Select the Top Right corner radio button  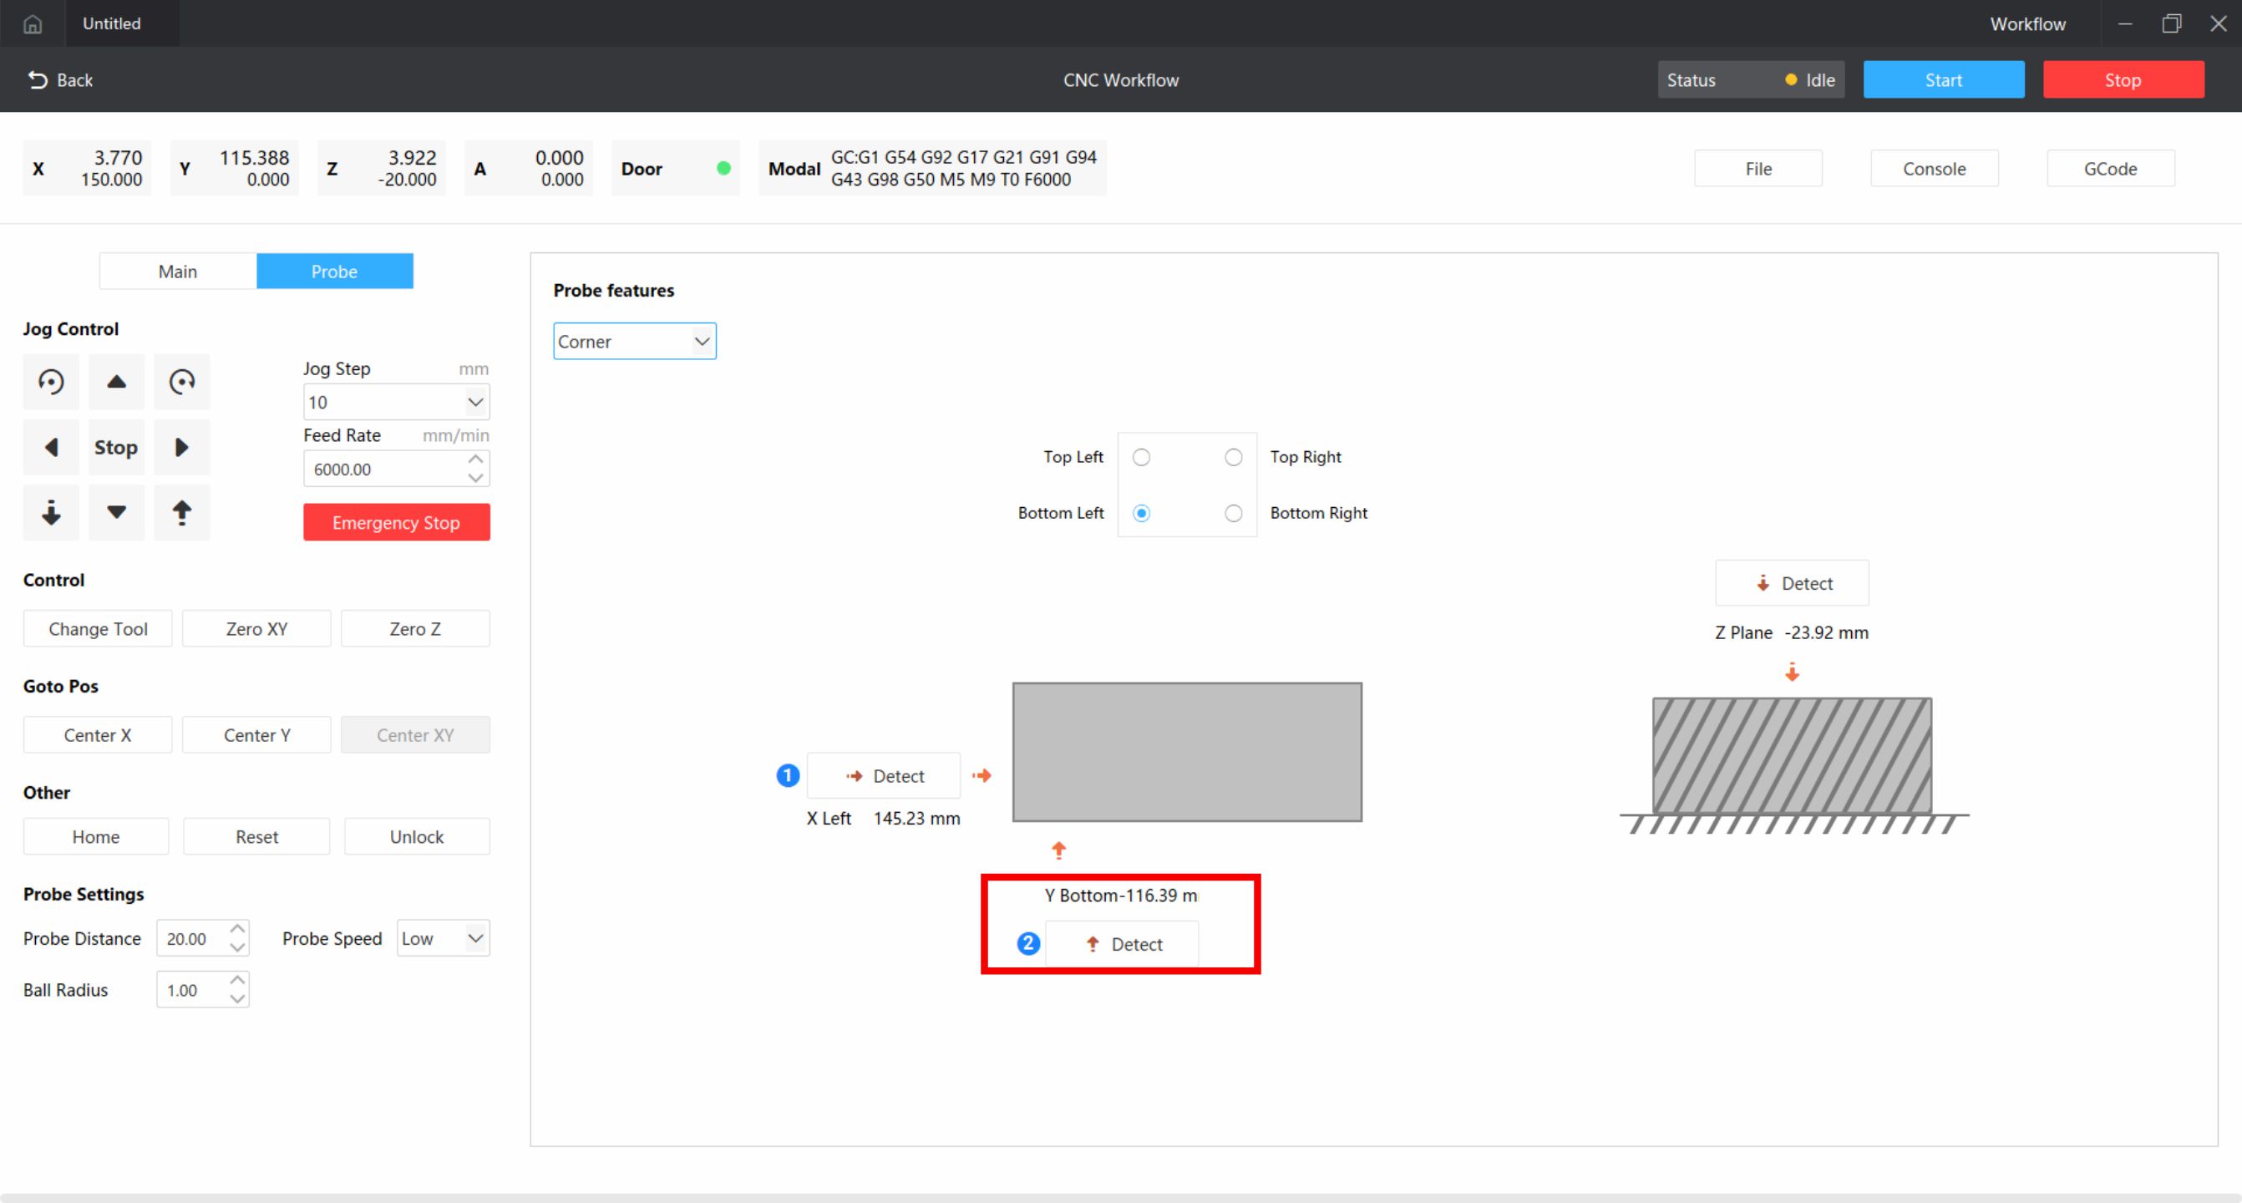click(1233, 457)
